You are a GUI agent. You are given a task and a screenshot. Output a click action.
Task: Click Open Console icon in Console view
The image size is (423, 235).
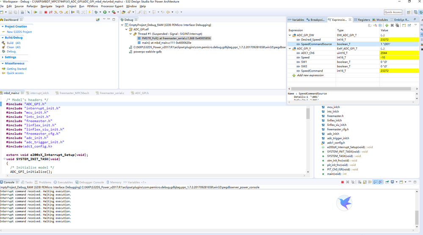click(401, 182)
